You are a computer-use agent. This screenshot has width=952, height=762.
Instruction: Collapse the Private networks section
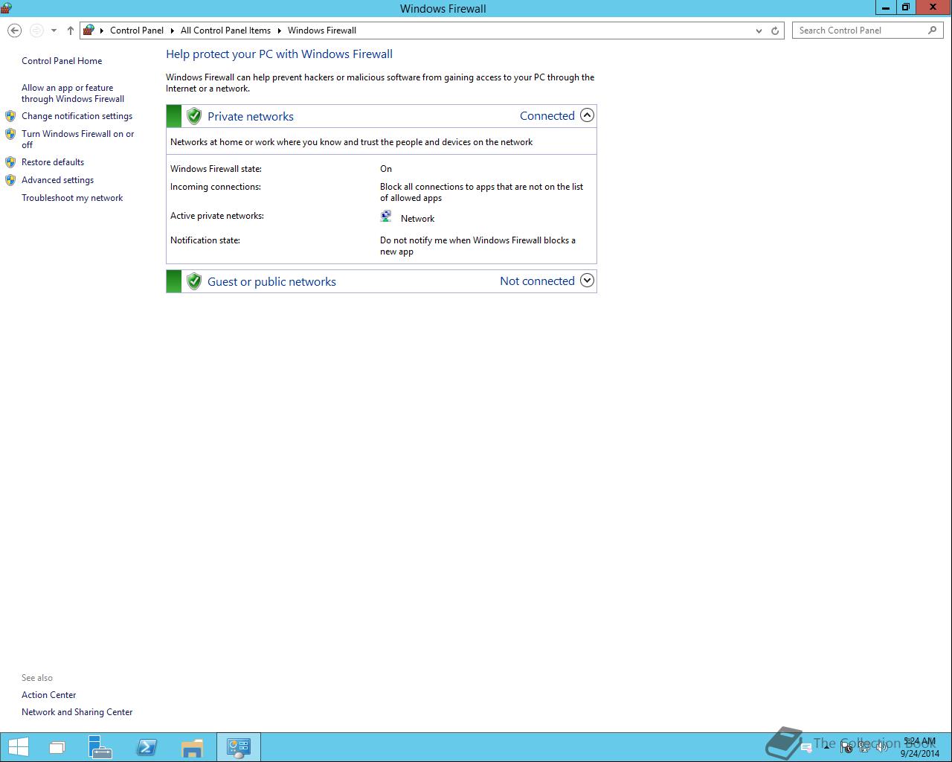pos(587,115)
